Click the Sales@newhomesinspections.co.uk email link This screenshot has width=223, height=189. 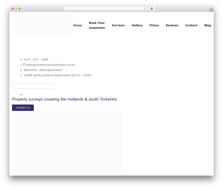pos(50,65)
